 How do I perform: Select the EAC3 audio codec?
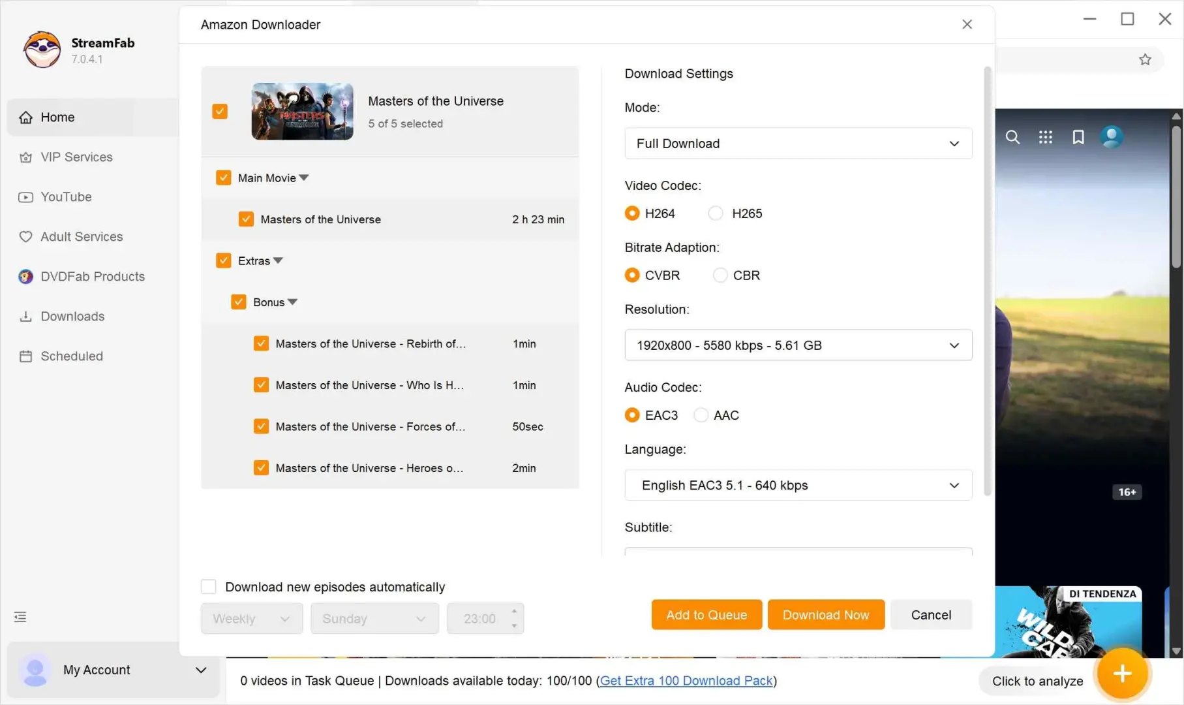coord(631,415)
